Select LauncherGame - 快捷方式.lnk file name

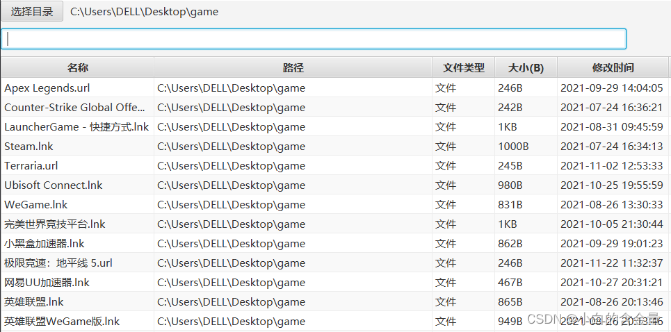[x=76, y=127]
